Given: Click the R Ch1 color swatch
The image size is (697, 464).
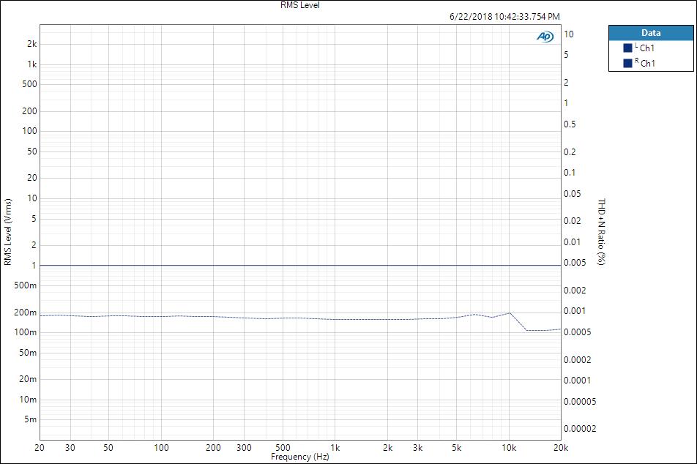Looking at the screenshot, I should tap(627, 63).
